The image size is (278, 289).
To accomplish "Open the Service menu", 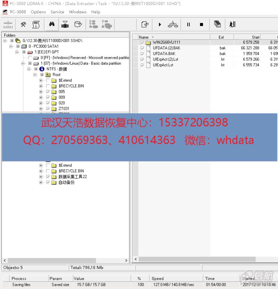I will [57, 12].
